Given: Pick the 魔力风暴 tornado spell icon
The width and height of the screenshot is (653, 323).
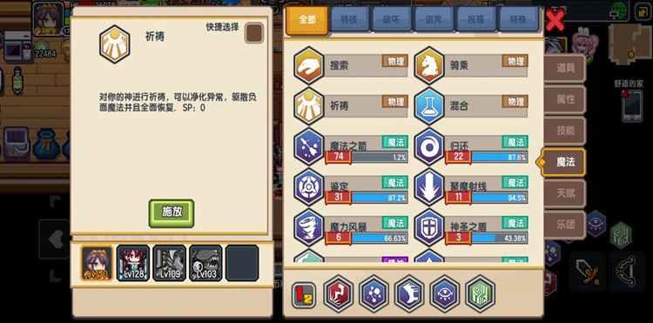Looking at the screenshot, I should (308, 228).
